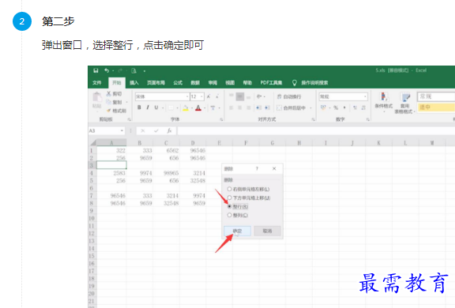Click the View (视图) tab
The image size is (455, 308).
pyautogui.click(x=230, y=83)
